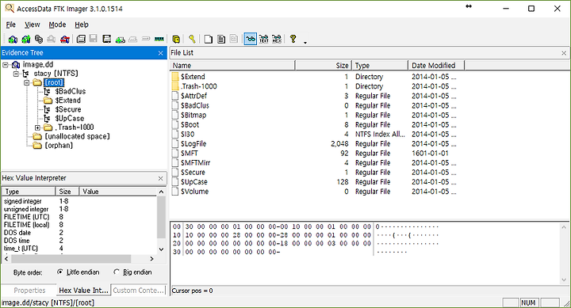571x308 pixels.
Task: Switch to the Properties tab
Action: (x=29, y=290)
